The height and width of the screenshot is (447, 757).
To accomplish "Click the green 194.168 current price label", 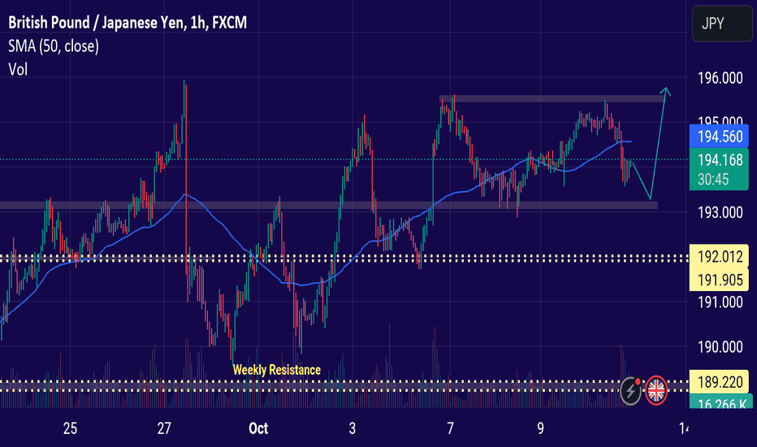I will [719, 159].
